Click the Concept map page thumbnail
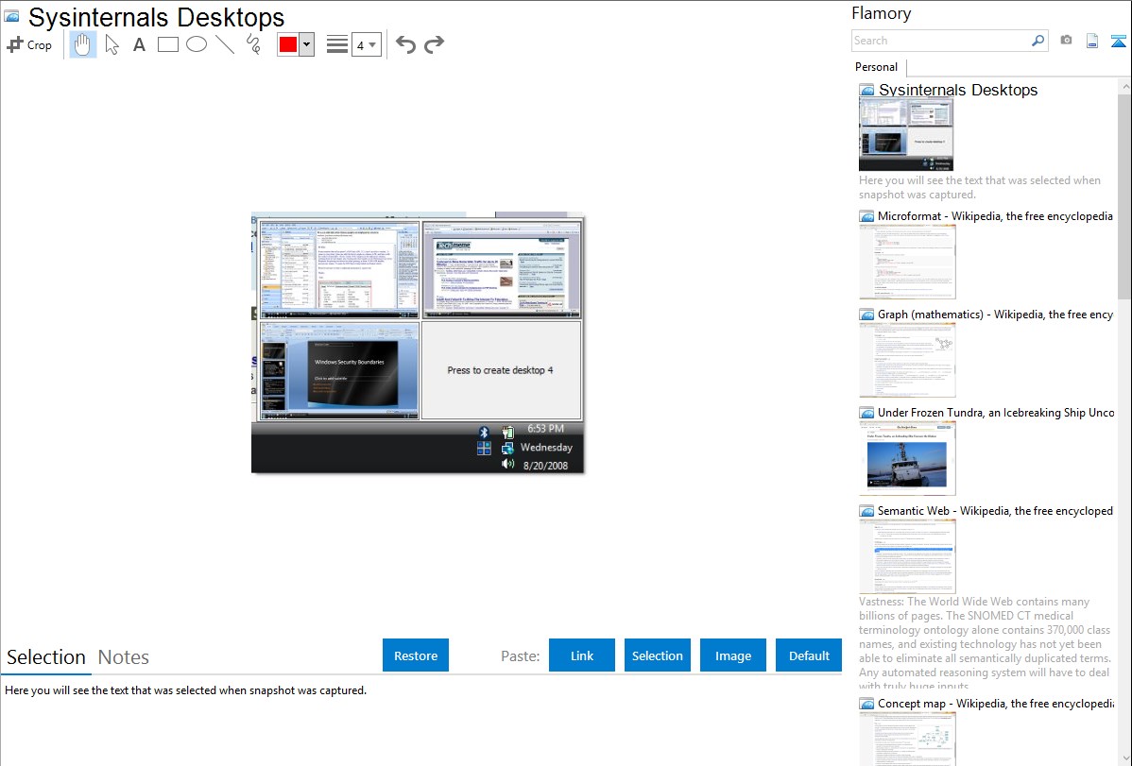The height and width of the screenshot is (766, 1132). coord(907,740)
